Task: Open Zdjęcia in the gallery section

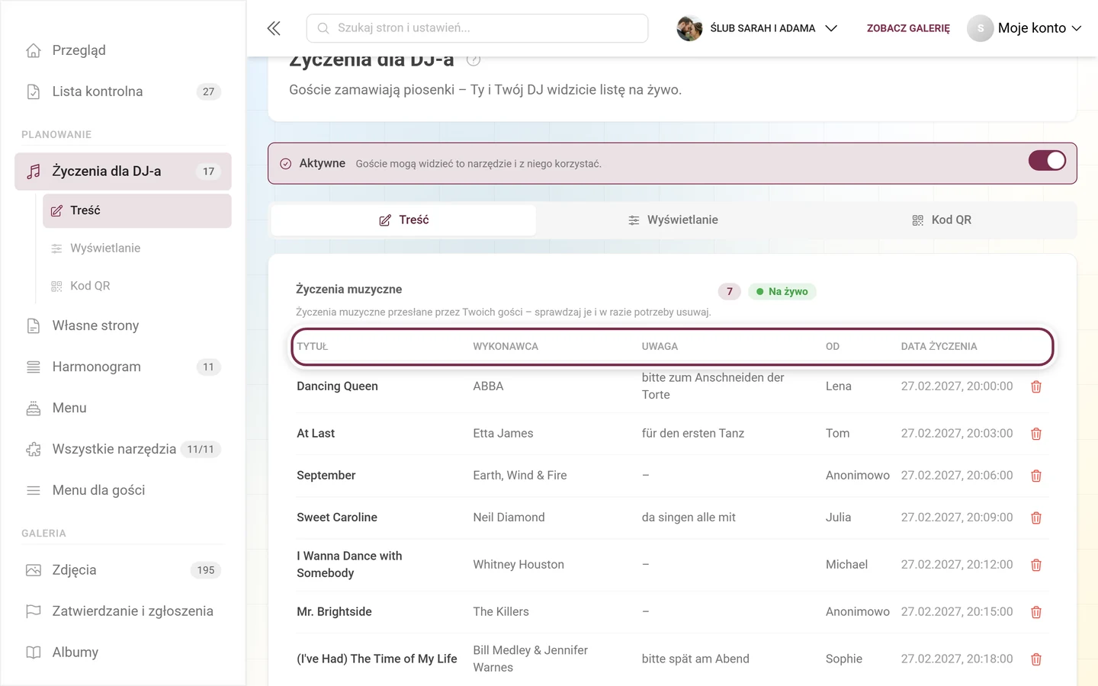Action: tap(123, 570)
